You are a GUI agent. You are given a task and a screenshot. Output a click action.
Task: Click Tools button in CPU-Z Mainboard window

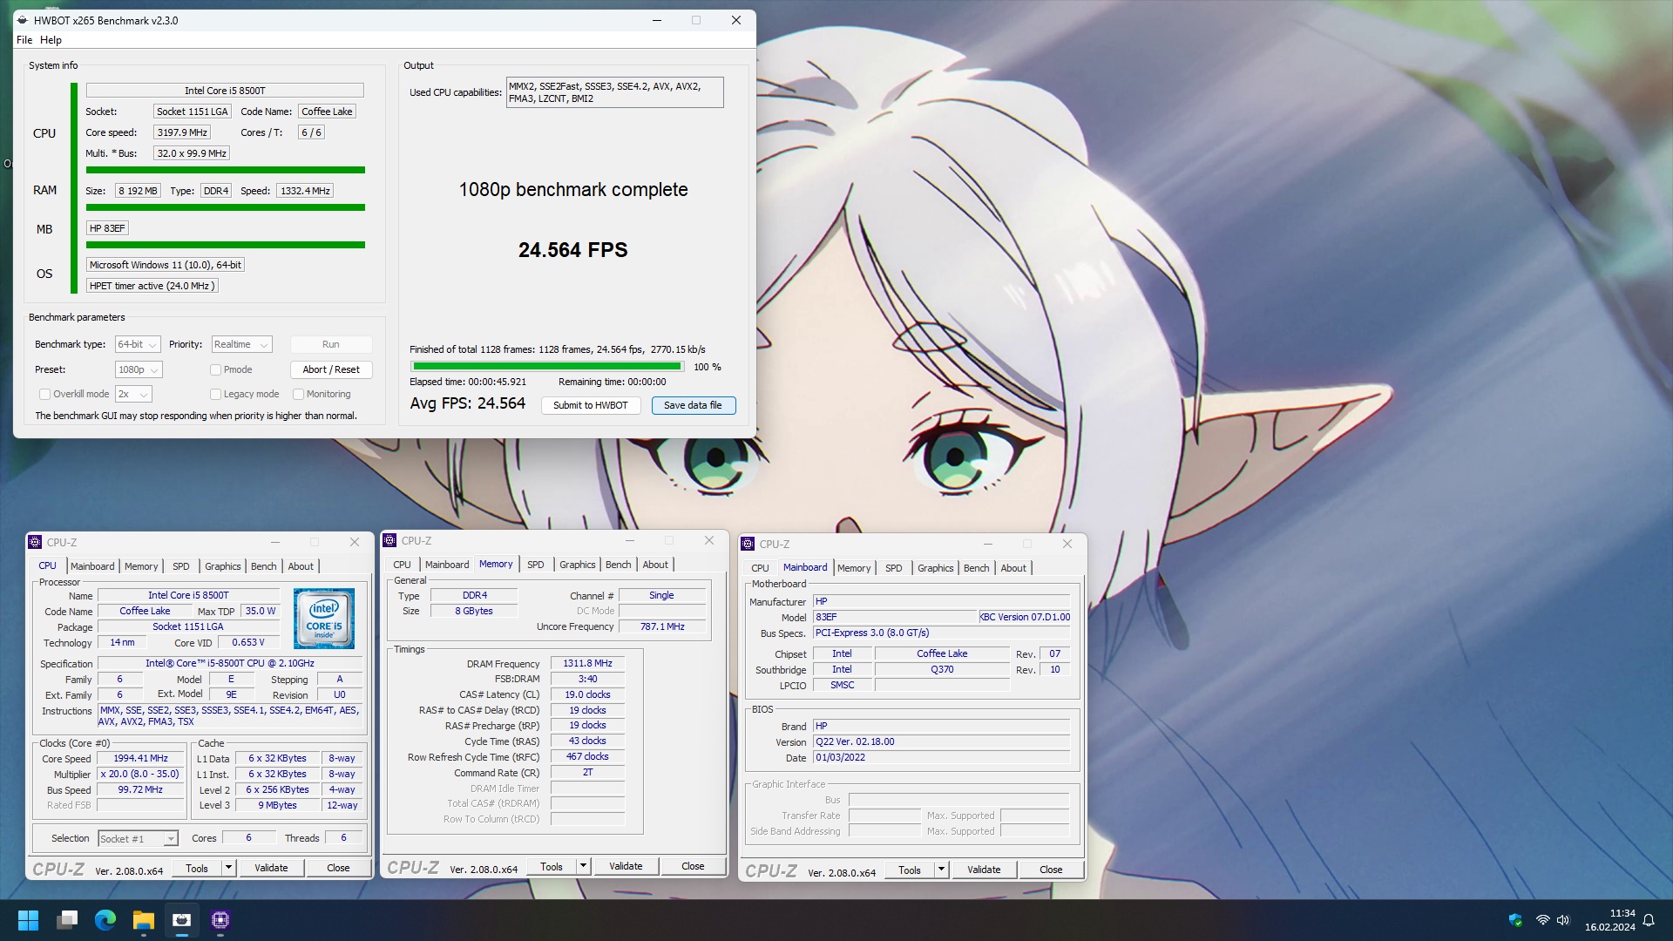point(910,870)
